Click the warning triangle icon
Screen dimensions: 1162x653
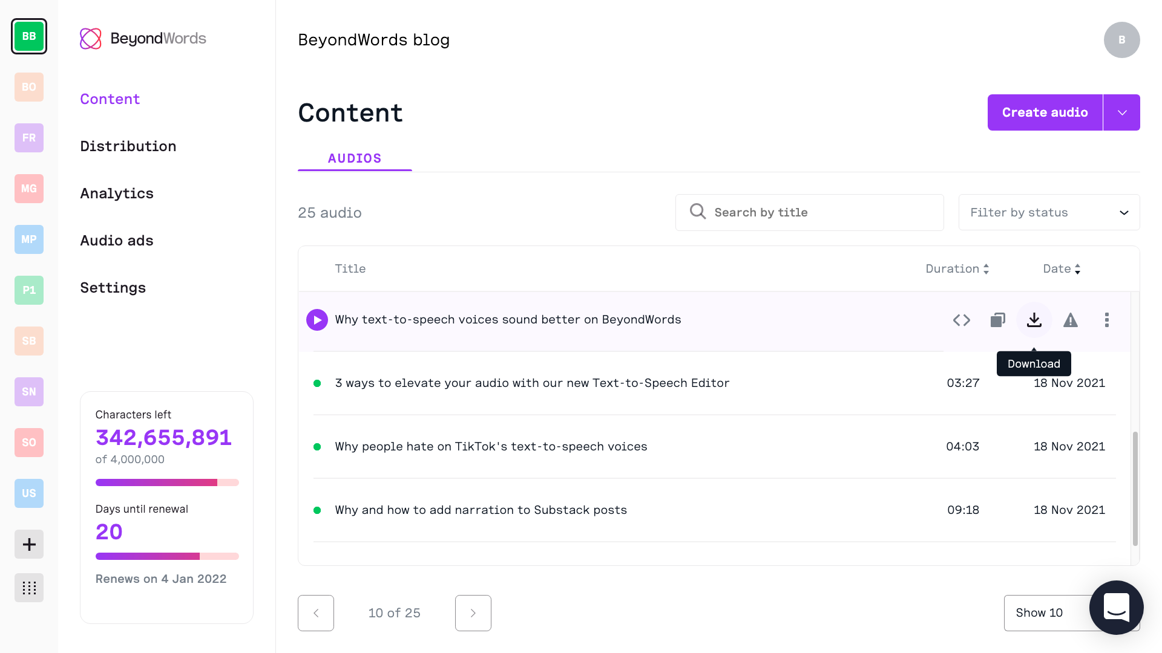(1071, 320)
